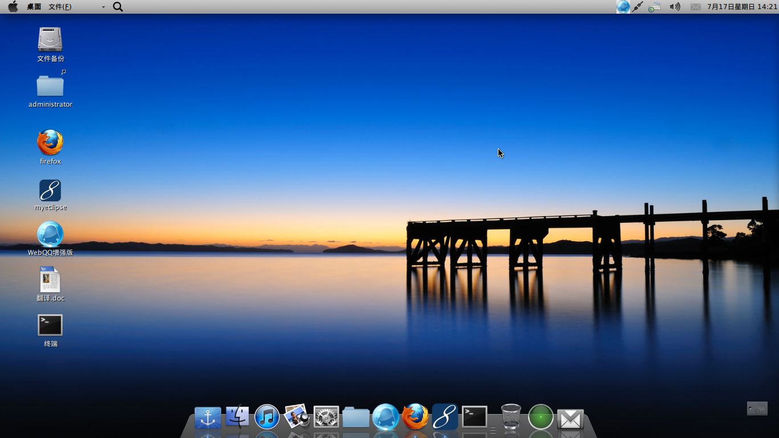Screen dimensions: 779x438
Task: Launch the music note player in dock
Action: [x=267, y=417]
